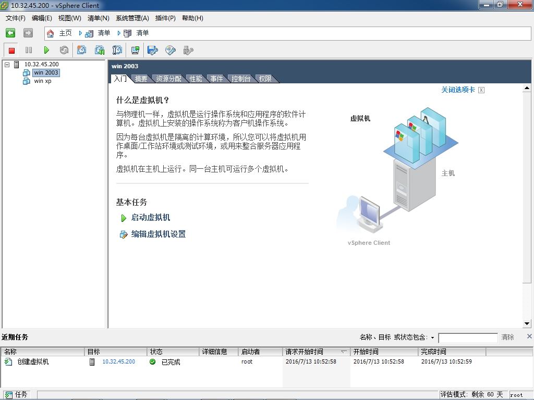The height and width of the screenshot is (400, 534).
Task: Open the 视图(W) menu
Action: (x=69, y=18)
